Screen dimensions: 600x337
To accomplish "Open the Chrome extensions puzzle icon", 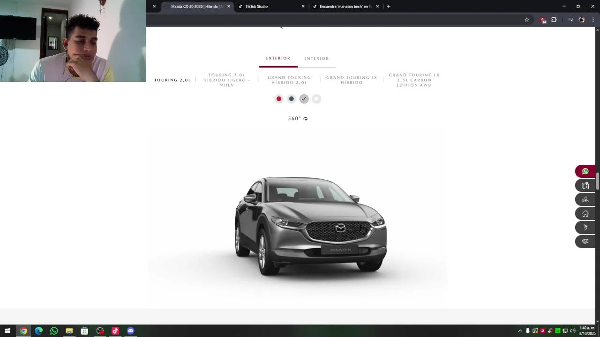I will (x=554, y=20).
